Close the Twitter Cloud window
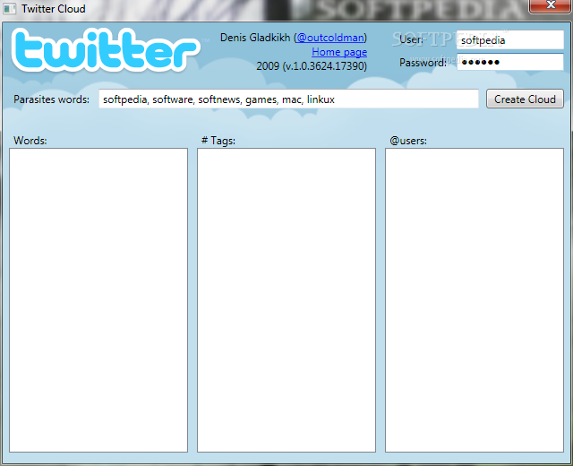 coord(551,5)
